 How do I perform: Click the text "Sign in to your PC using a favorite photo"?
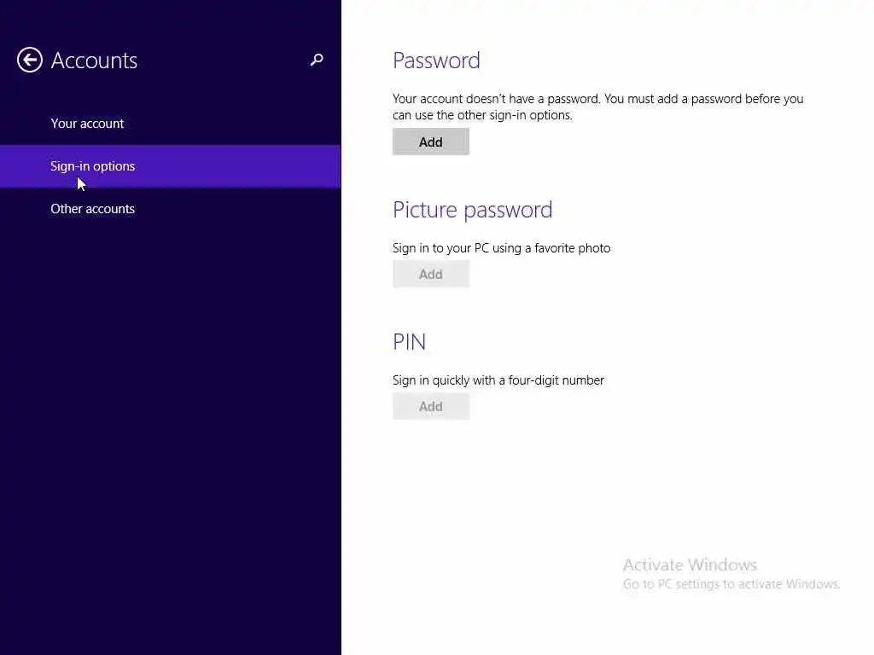(502, 248)
